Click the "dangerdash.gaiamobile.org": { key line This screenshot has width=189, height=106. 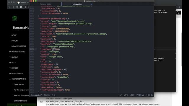tap(54, 19)
